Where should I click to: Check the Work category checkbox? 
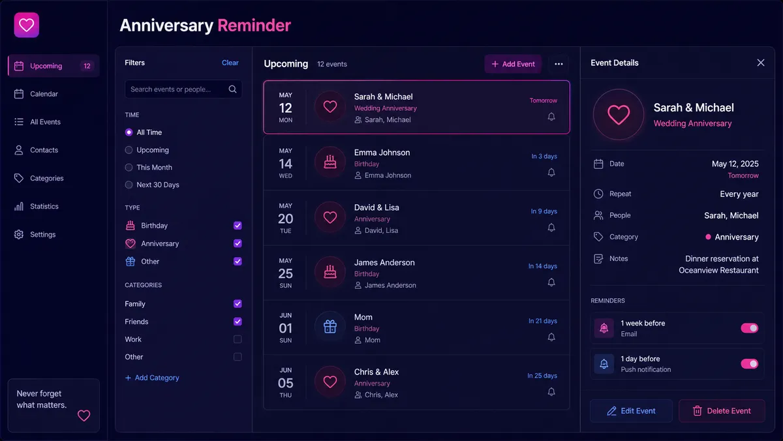click(x=238, y=339)
